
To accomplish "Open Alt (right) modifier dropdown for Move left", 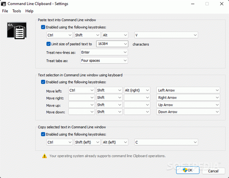I will 137,90.
